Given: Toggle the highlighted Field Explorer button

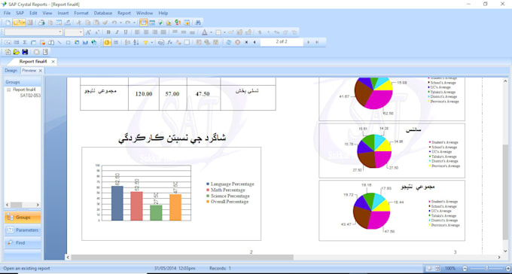Looking at the screenshot, I should 143,23.
